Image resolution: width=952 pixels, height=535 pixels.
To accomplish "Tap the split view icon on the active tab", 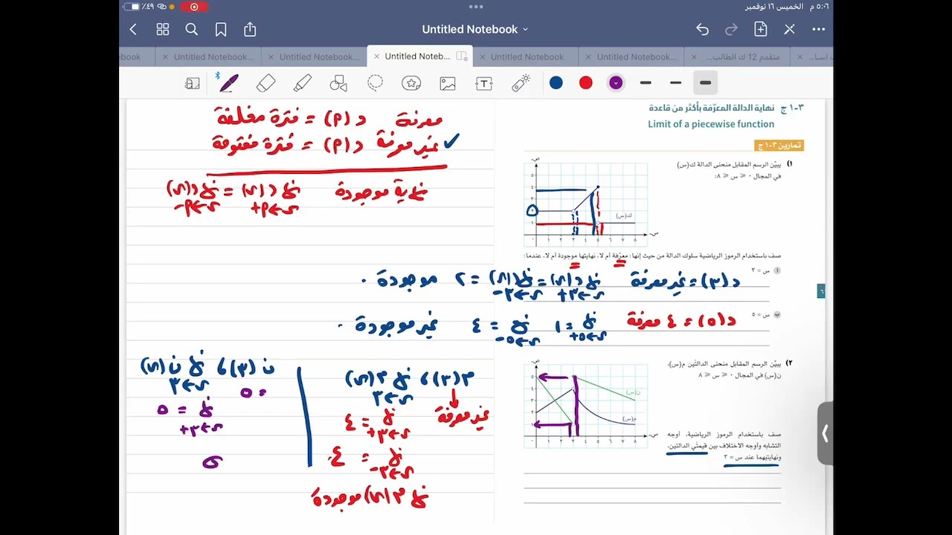I will point(462,56).
